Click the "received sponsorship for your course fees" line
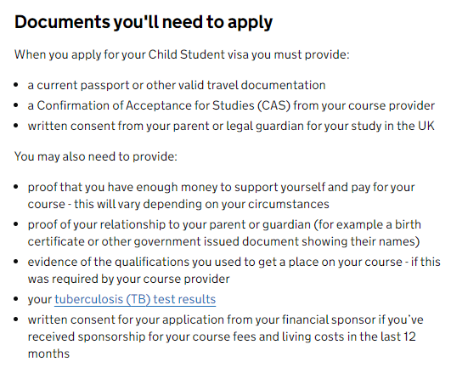 click(x=222, y=336)
